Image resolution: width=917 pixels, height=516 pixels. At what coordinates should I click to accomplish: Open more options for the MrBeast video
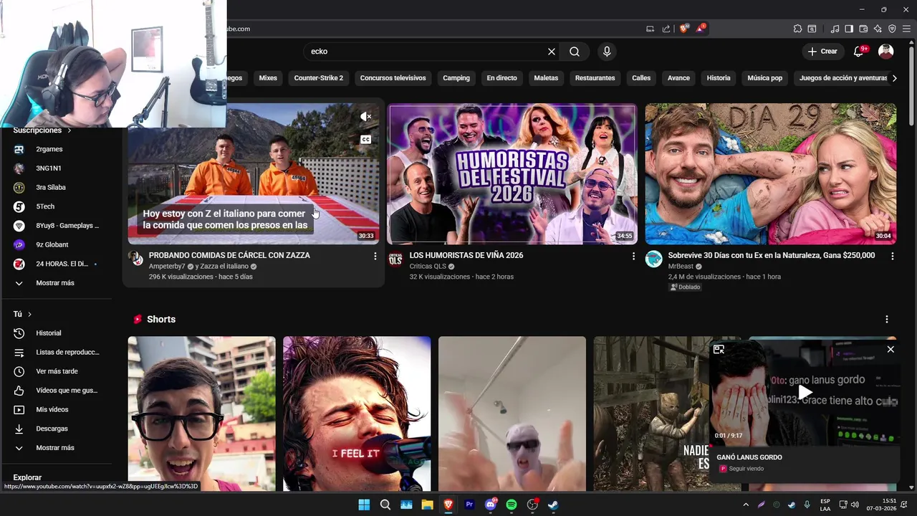coord(892,256)
